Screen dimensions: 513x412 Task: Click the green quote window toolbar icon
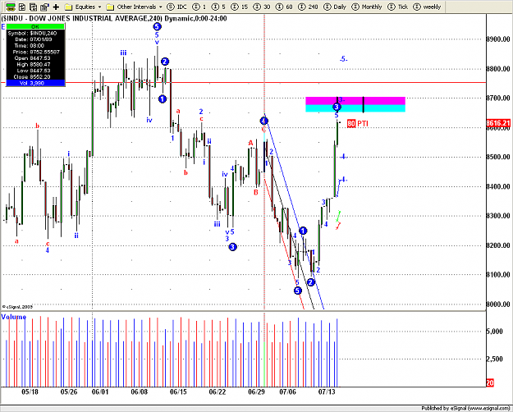(x=11, y=7)
